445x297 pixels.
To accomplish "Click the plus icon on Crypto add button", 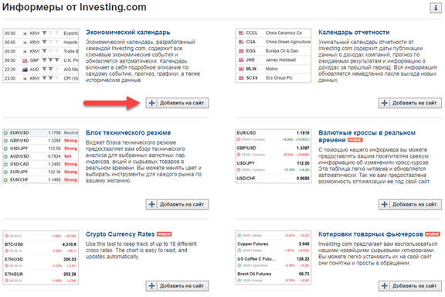I will (x=152, y=286).
